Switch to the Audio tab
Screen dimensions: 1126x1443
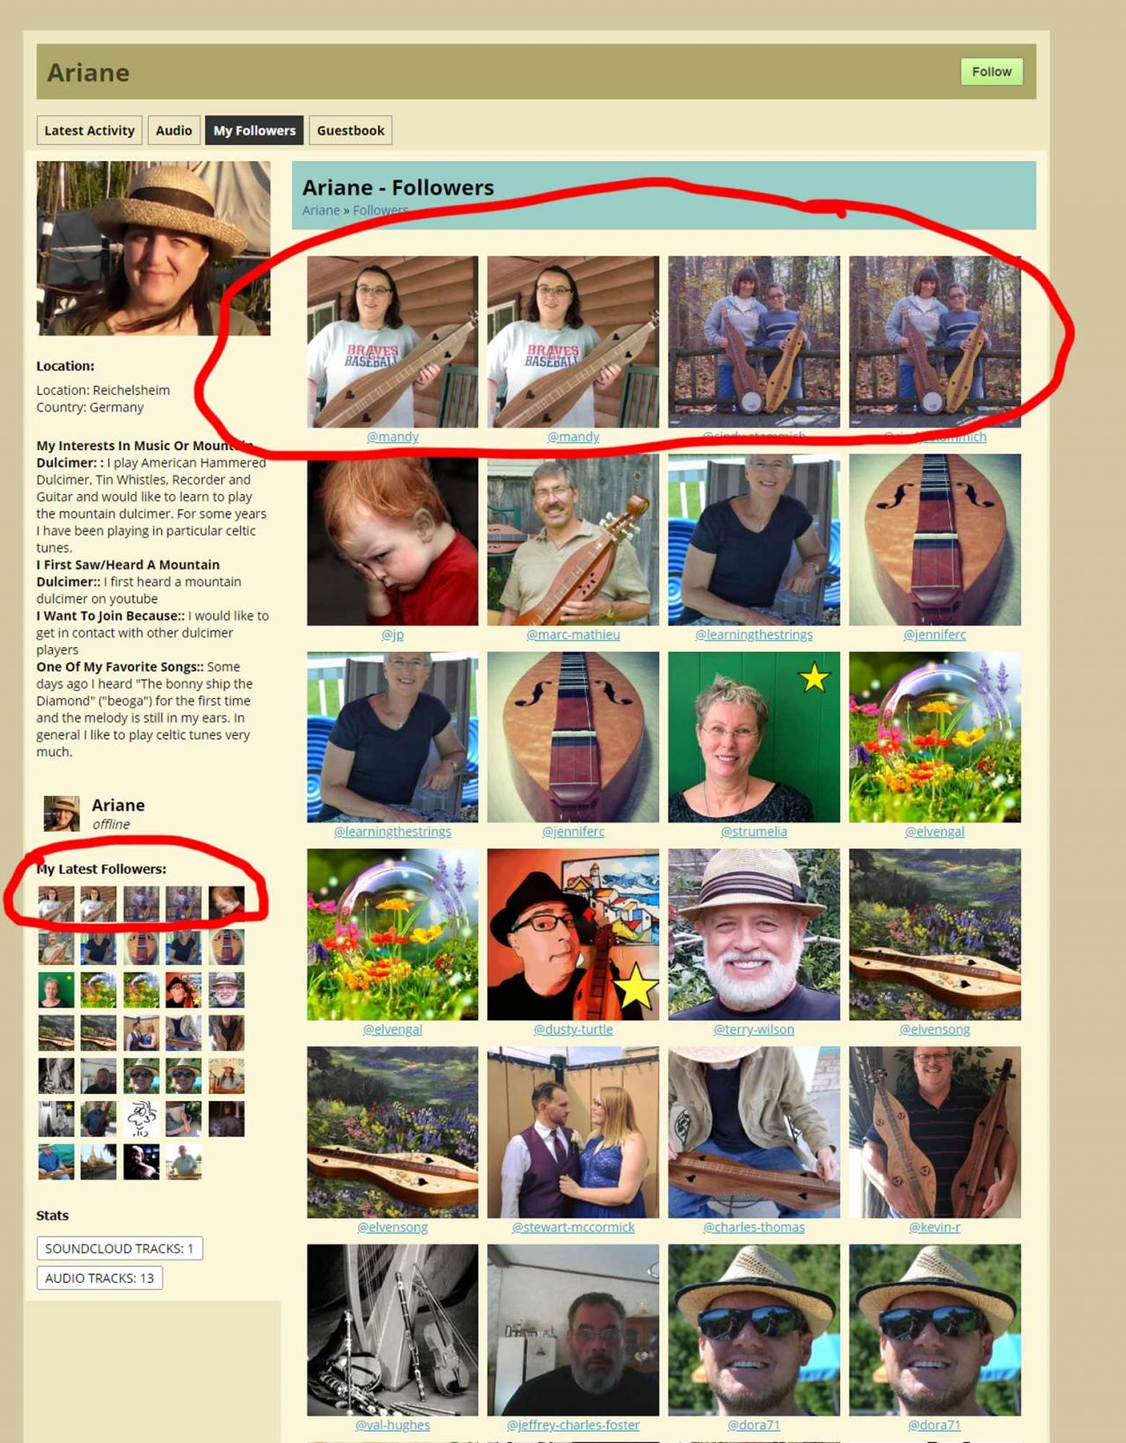click(x=173, y=130)
